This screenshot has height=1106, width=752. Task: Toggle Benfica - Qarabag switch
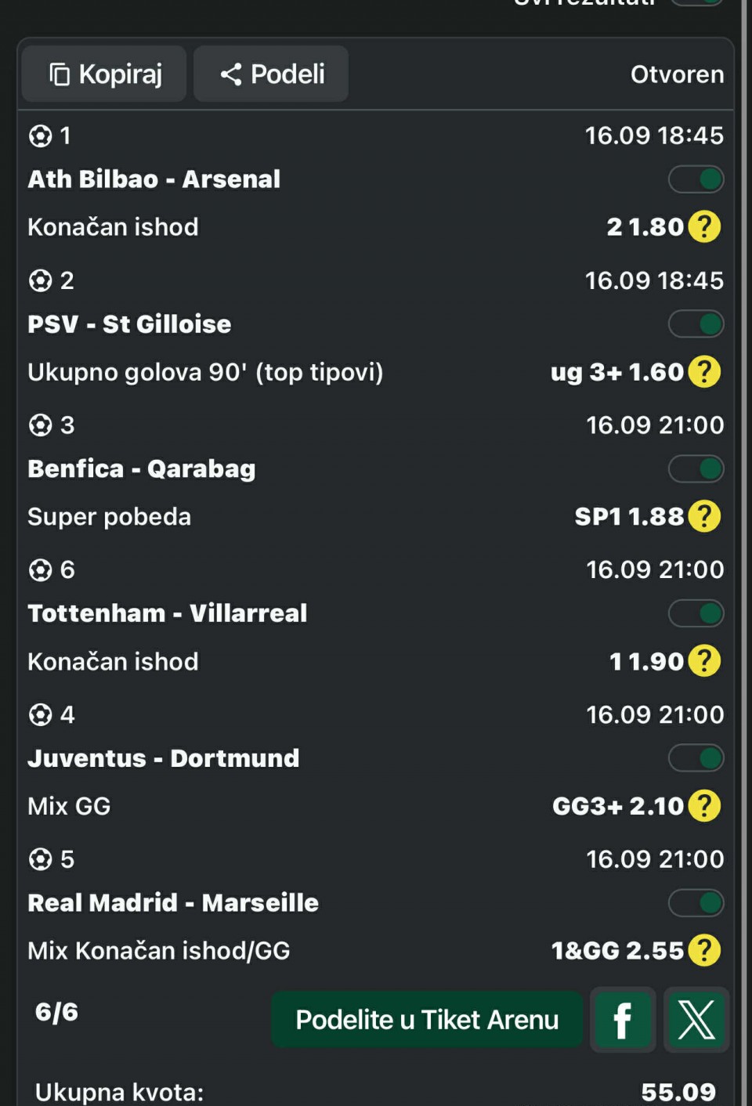point(696,469)
